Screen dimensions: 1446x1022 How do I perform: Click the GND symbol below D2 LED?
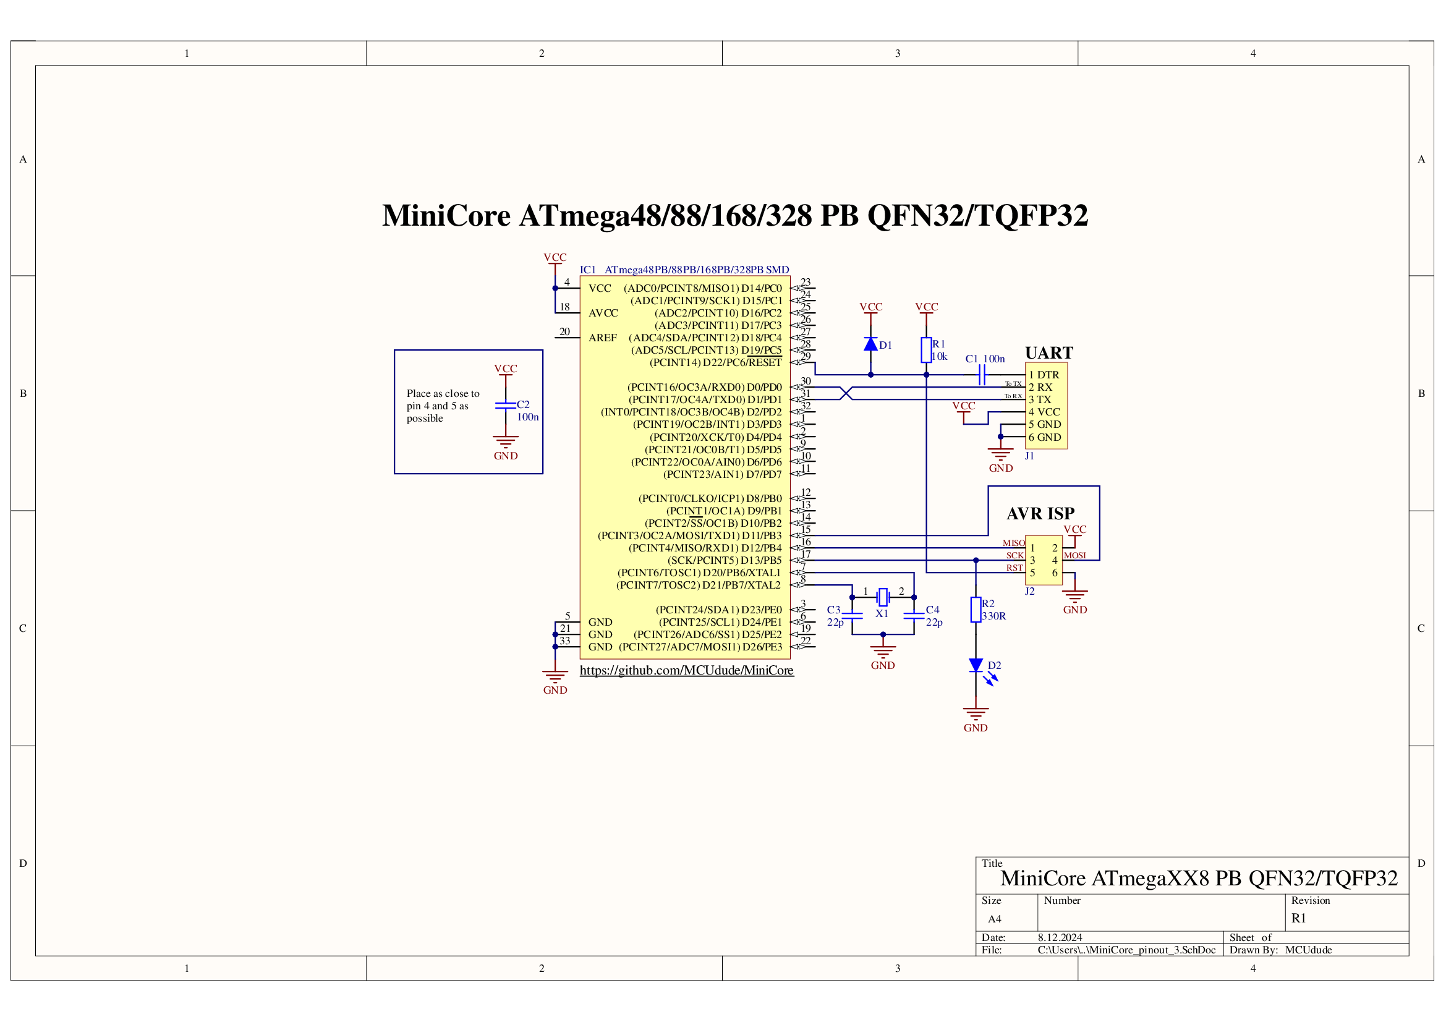[976, 713]
